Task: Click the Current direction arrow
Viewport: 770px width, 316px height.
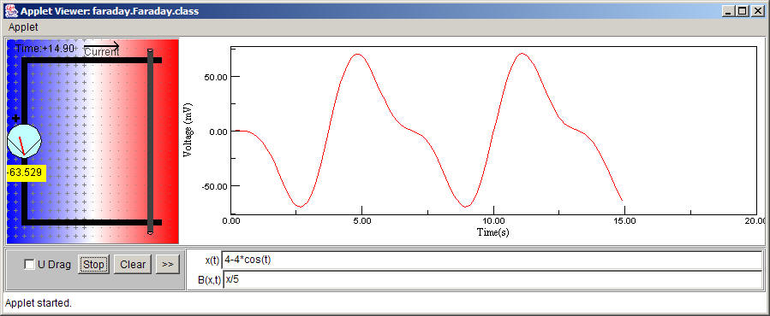Action: 102,46
